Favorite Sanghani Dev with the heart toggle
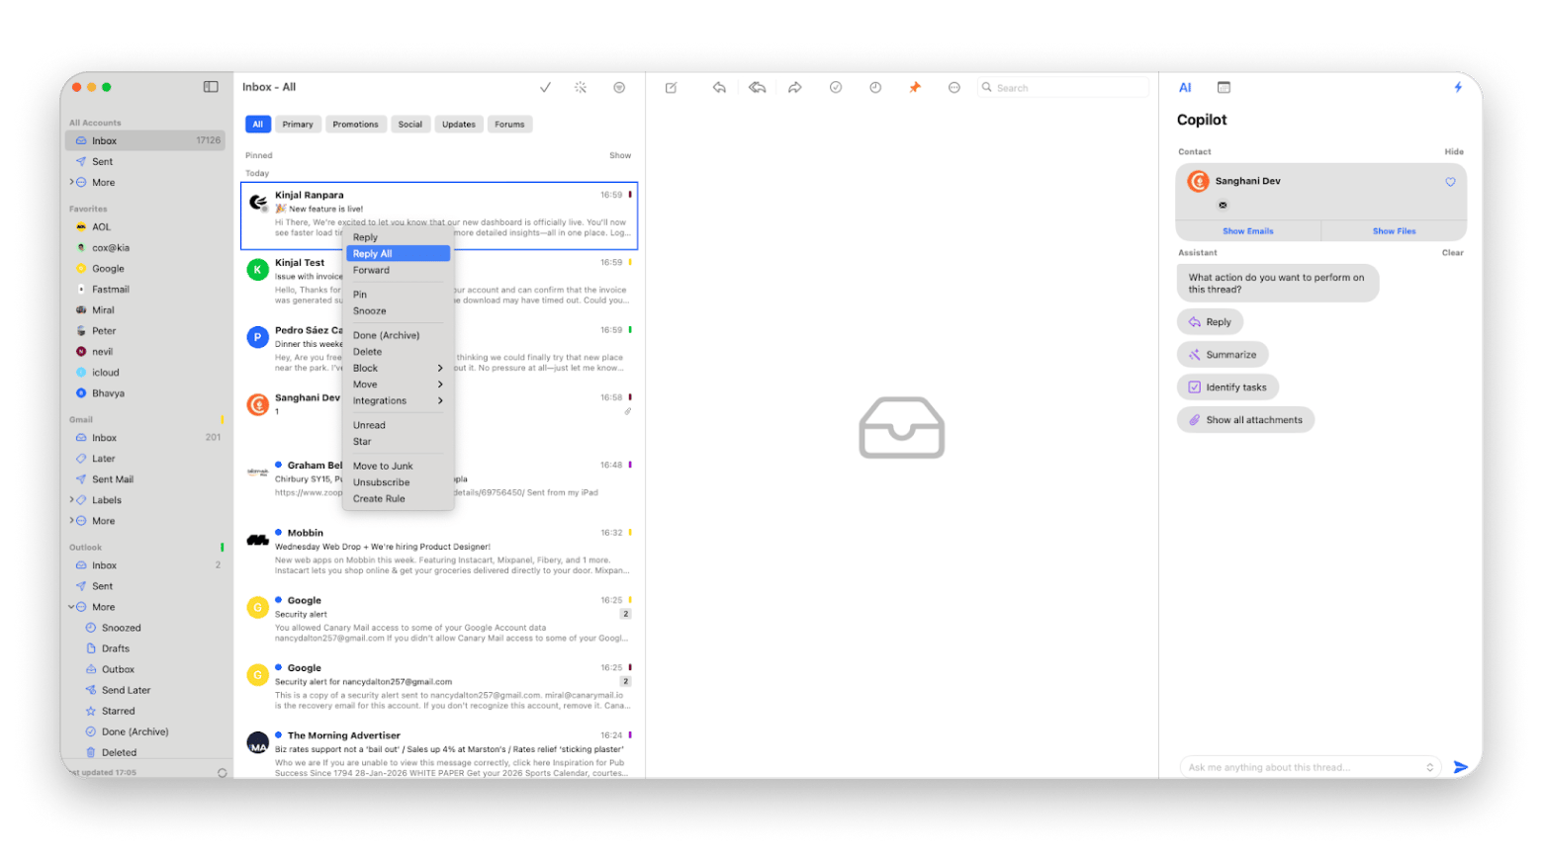This screenshot has width=1543, height=858. [1452, 182]
